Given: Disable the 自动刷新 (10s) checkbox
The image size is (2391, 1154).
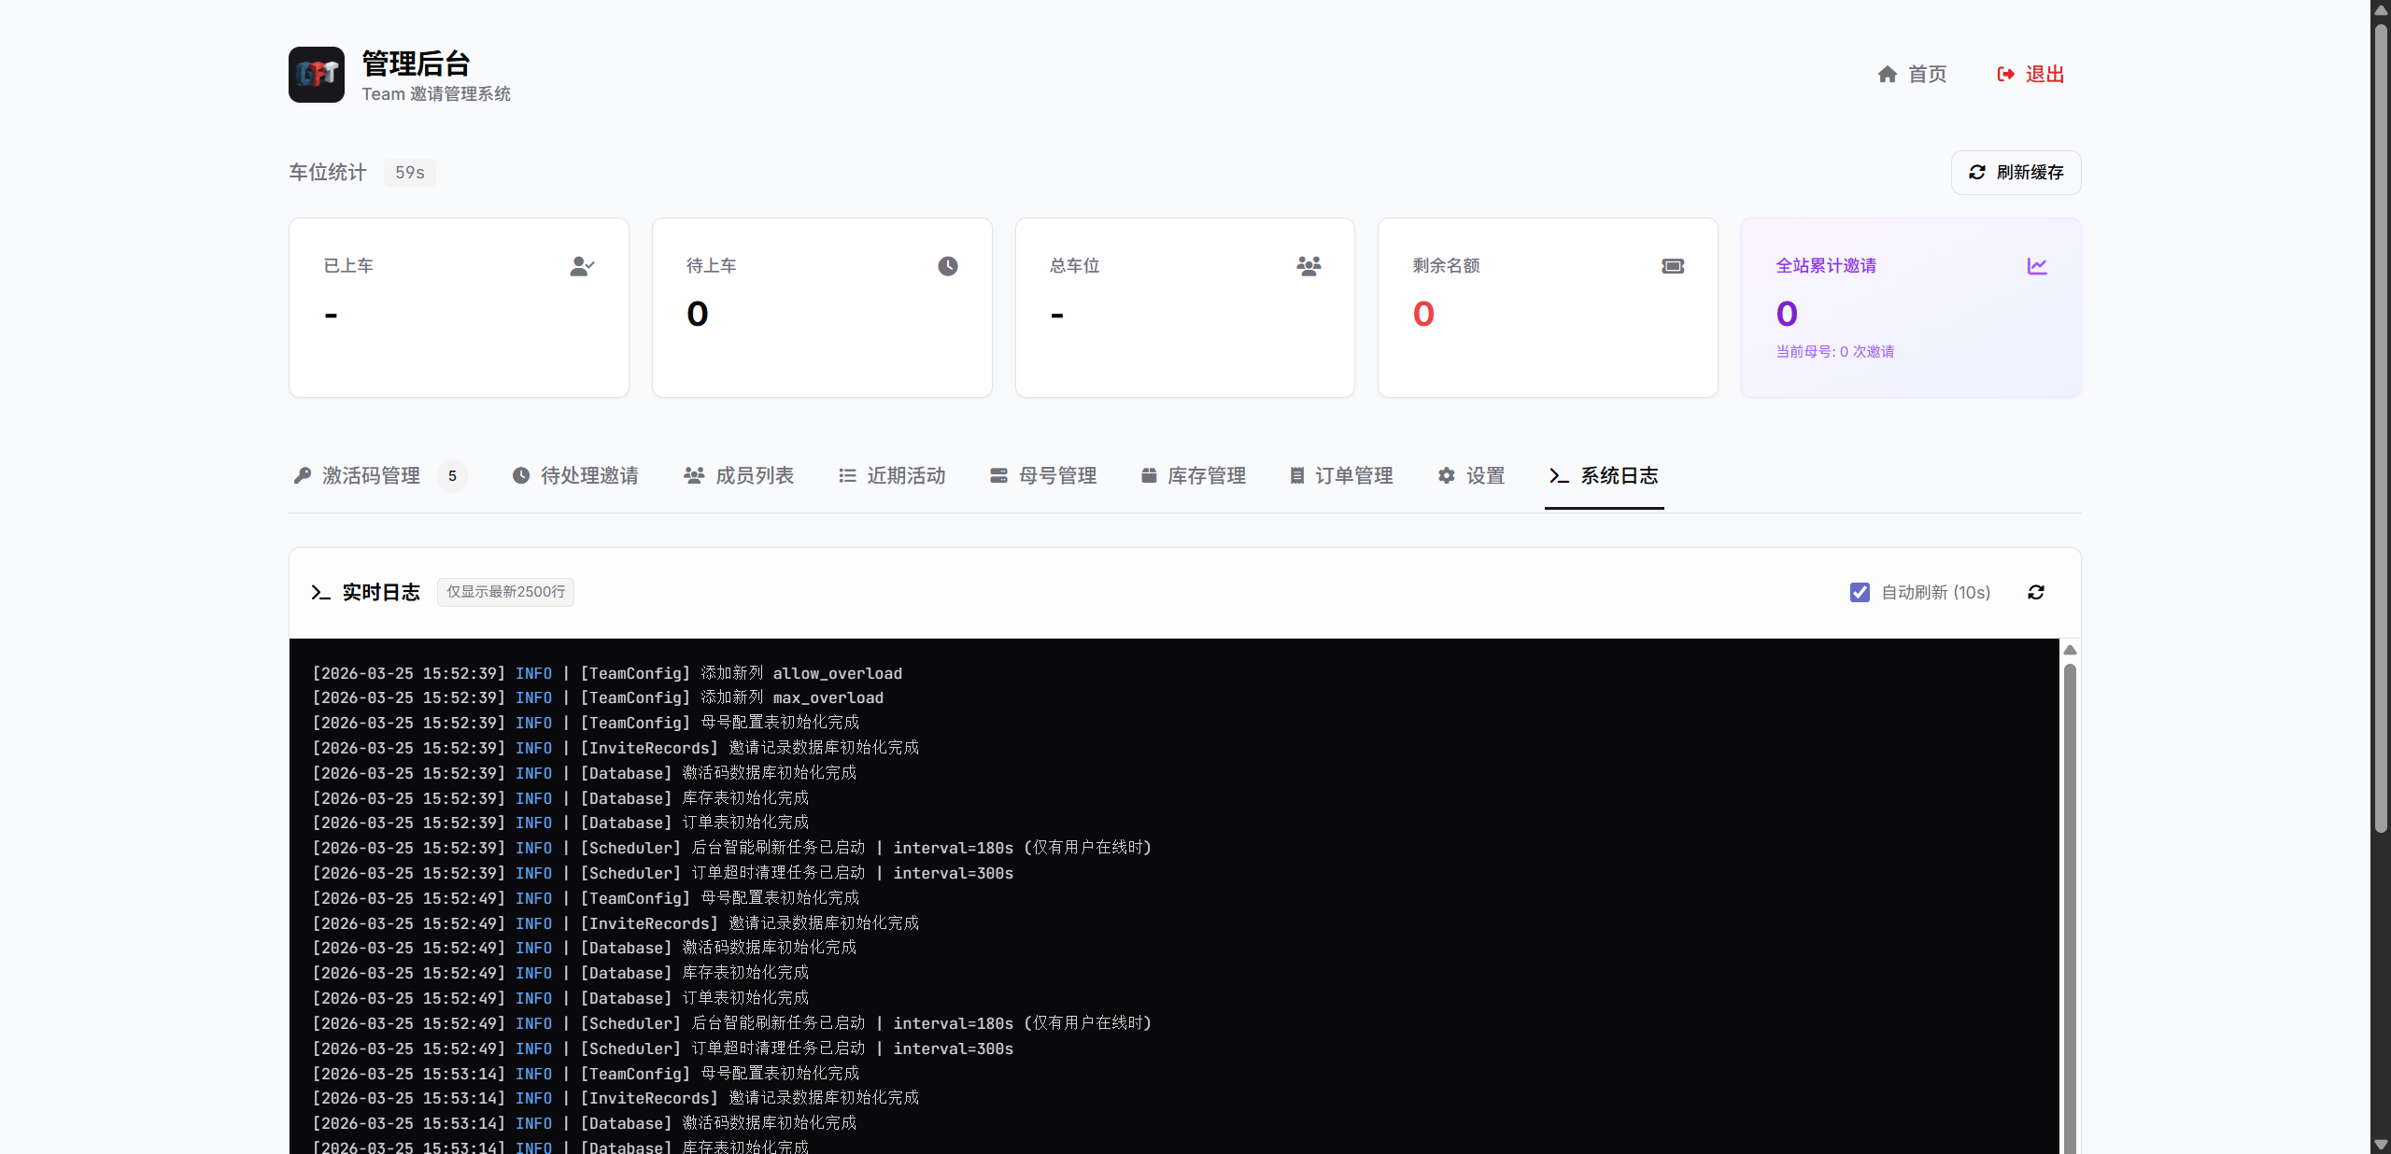Looking at the screenshot, I should (x=1860, y=592).
